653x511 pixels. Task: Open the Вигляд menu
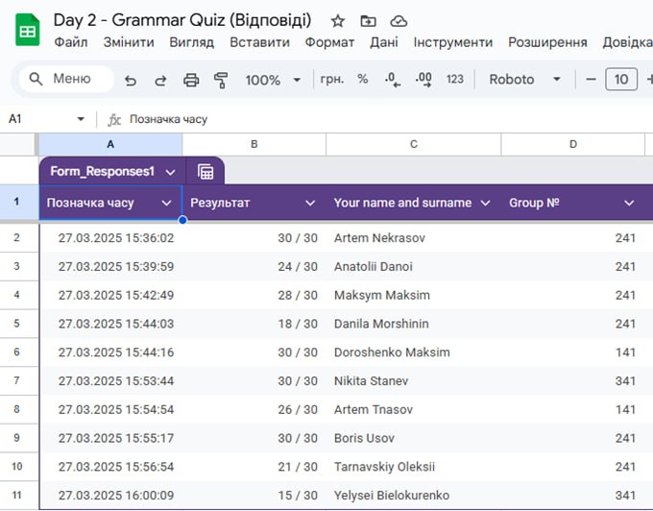[x=191, y=42]
